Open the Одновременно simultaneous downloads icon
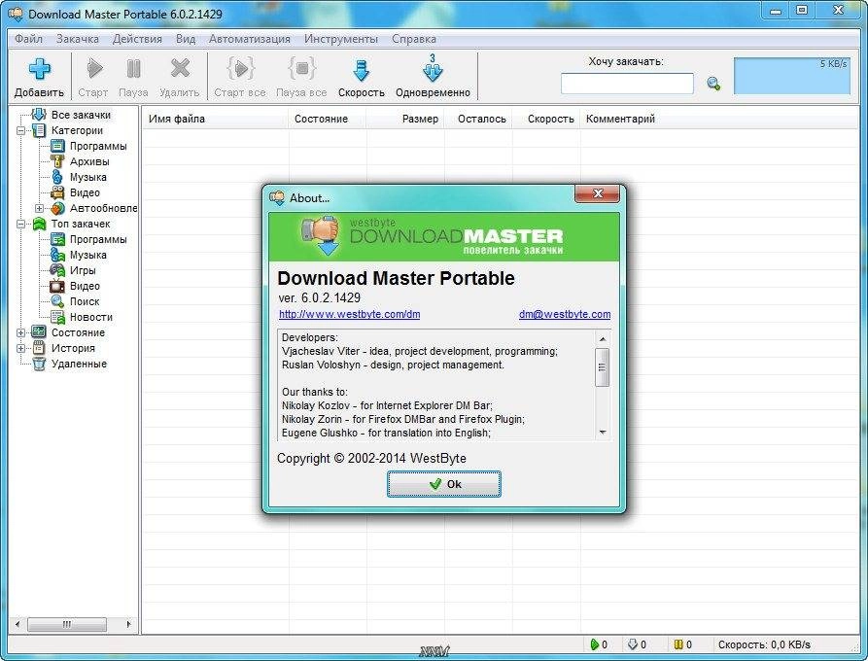 click(433, 69)
